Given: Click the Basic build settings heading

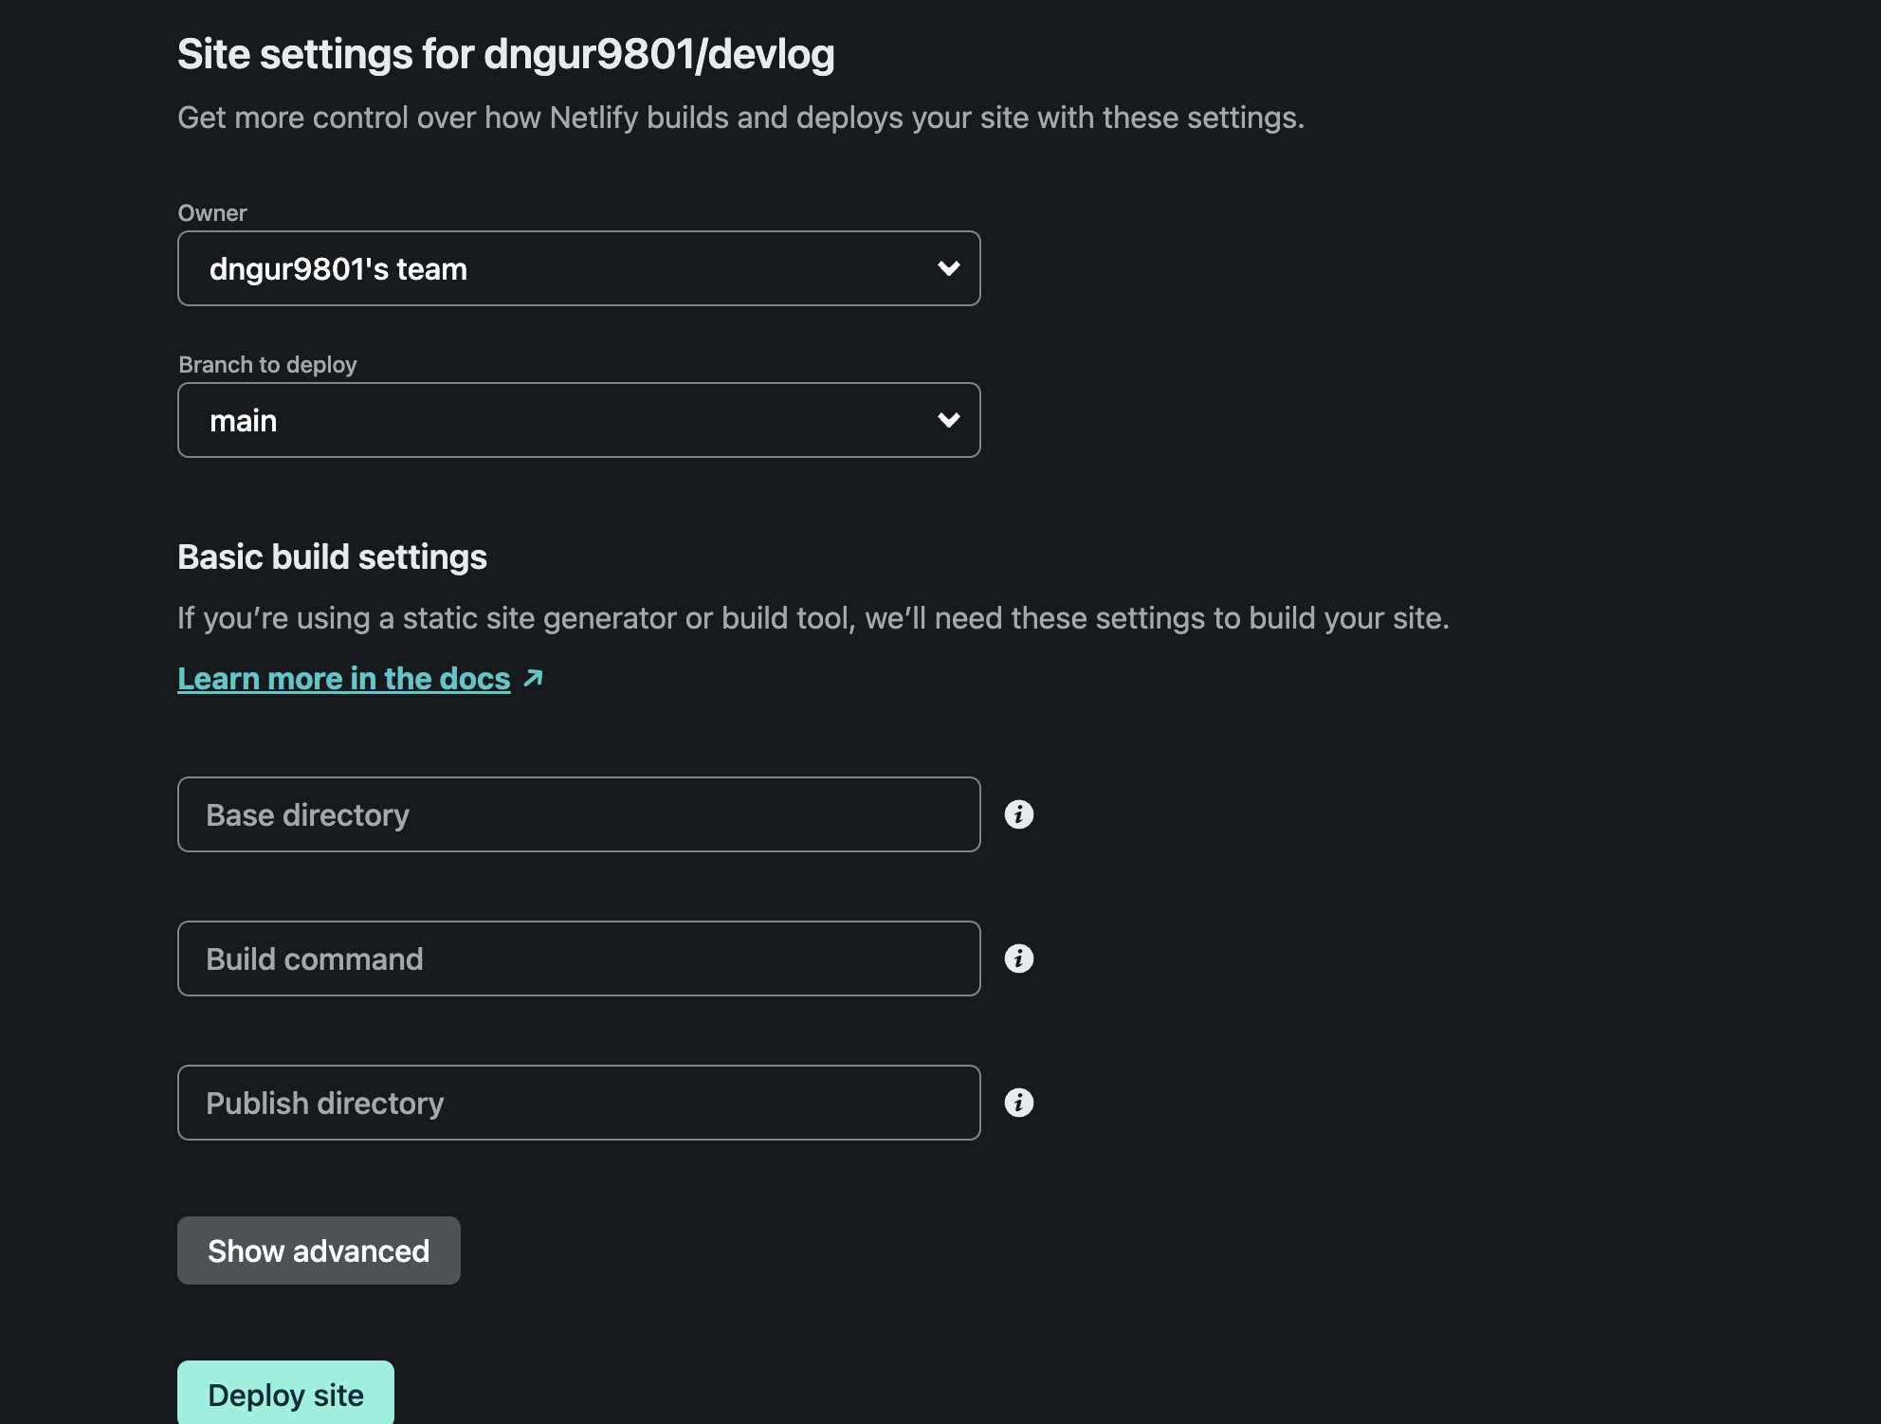Looking at the screenshot, I should pos(332,557).
